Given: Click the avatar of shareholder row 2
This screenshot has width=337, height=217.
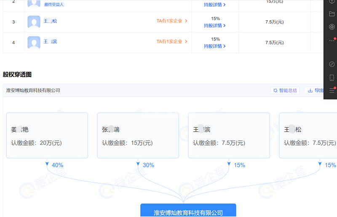Looking at the screenshot, I should coord(34,3).
